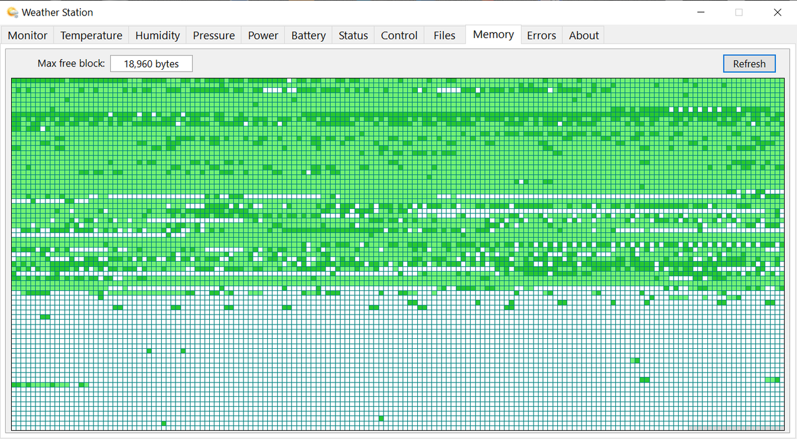Click the Weather Station app icon in title bar
The image size is (797, 439).
coord(12,12)
